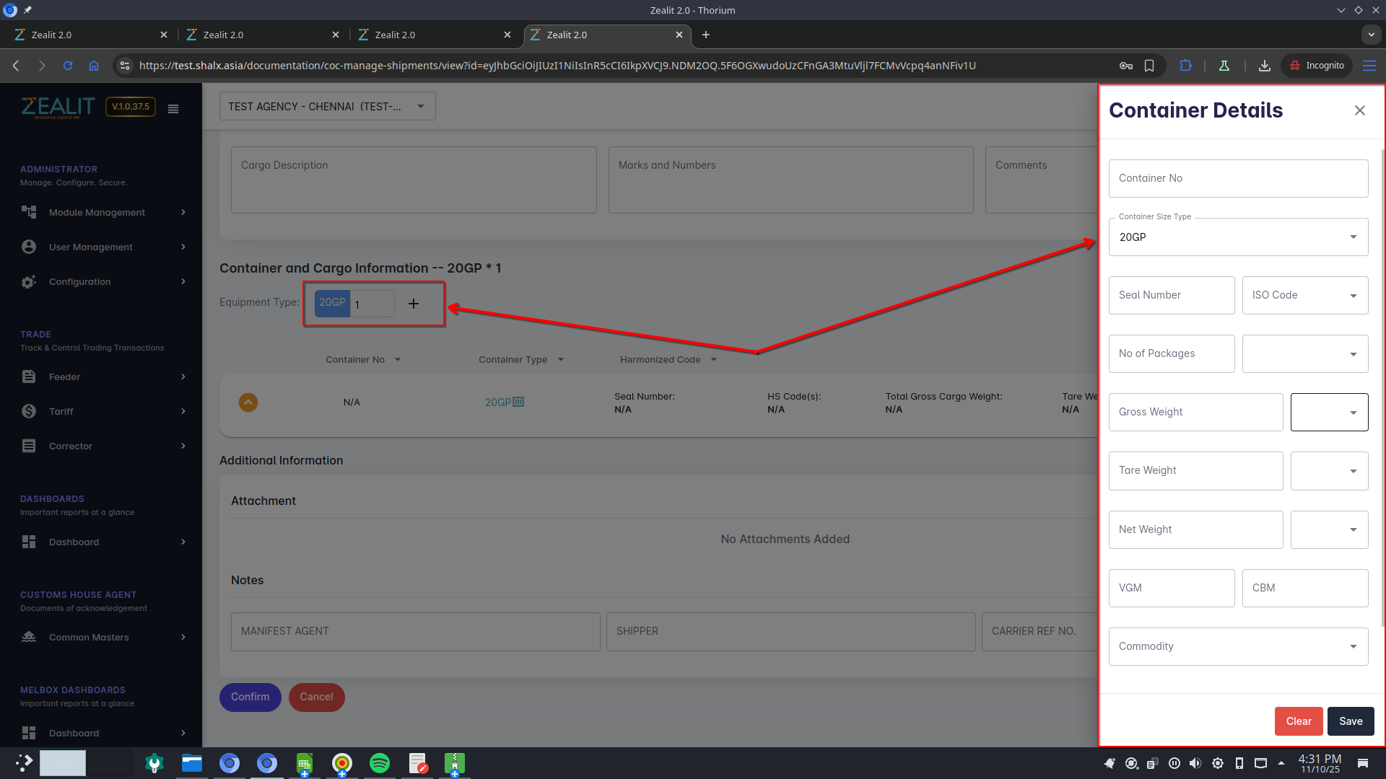Switch to the first Zealit 2.0 tab

pyautogui.click(x=87, y=35)
